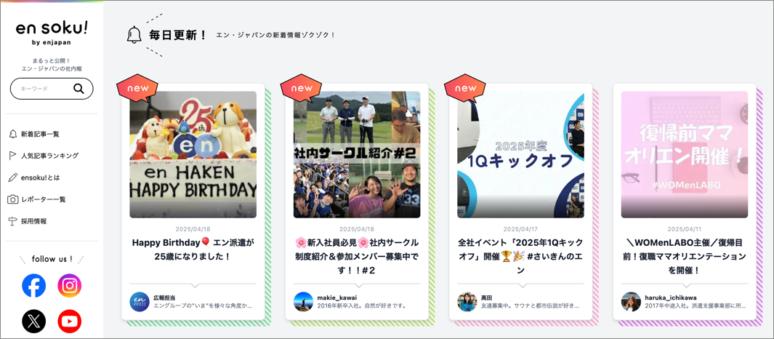Open the Facebook page icon

coord(34,286)
